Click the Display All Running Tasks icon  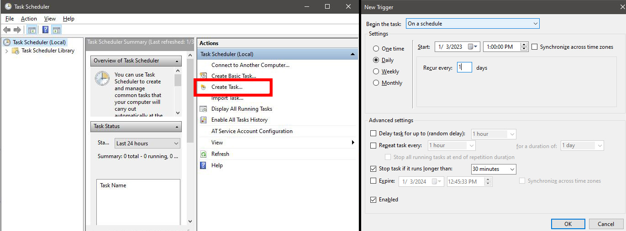coord(203,109)
